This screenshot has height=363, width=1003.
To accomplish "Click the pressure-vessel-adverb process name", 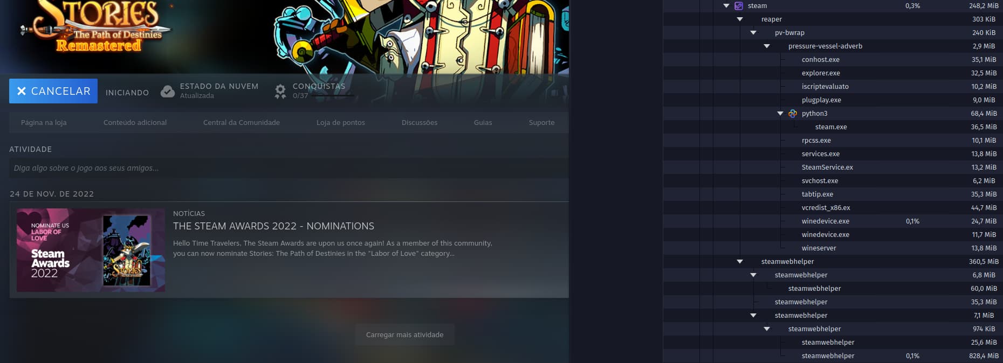I will coord(825,46).
